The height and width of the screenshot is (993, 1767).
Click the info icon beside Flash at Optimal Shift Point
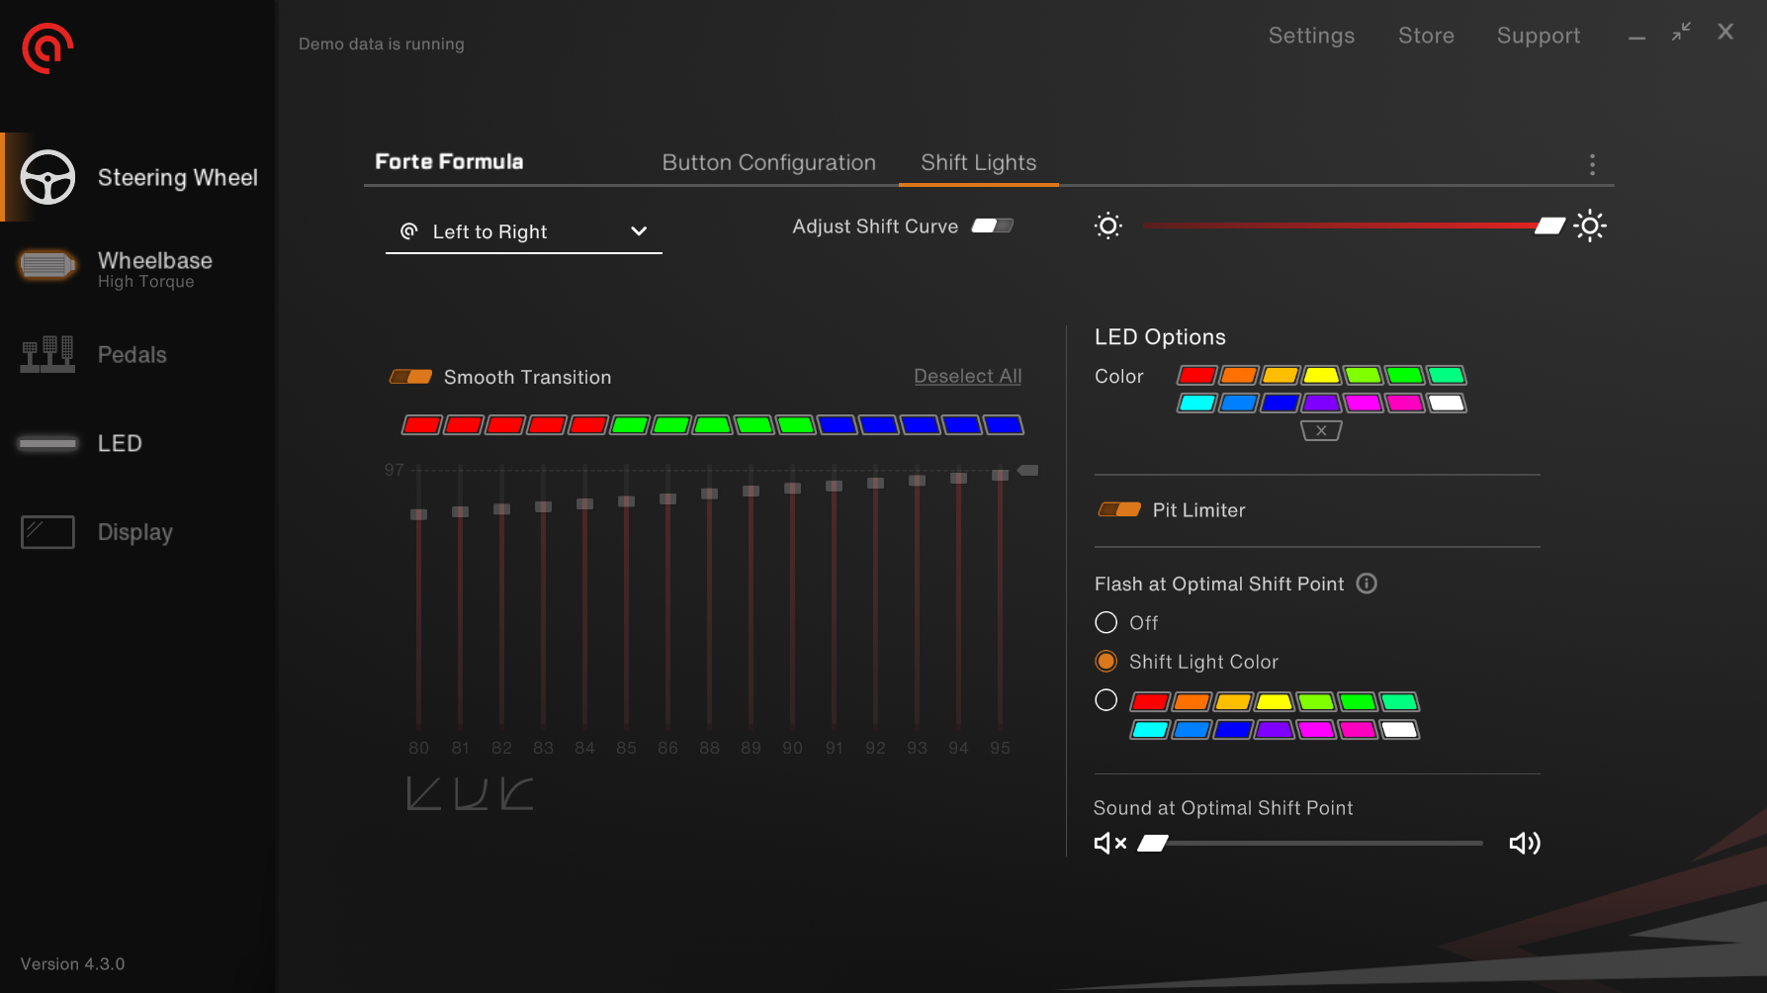pyautogui.click(x=1367, y=584)
